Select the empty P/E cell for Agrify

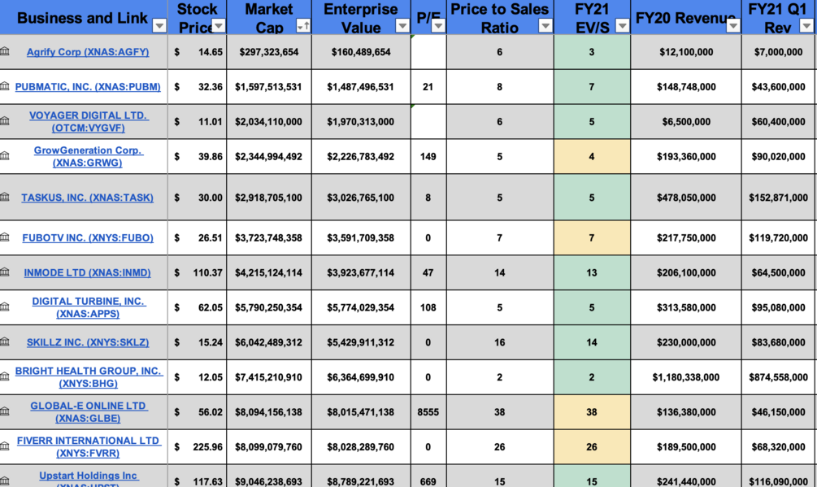[x=428, y=51]
